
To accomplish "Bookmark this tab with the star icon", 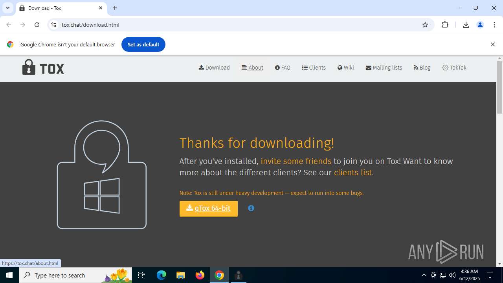I will pos(425,25).
